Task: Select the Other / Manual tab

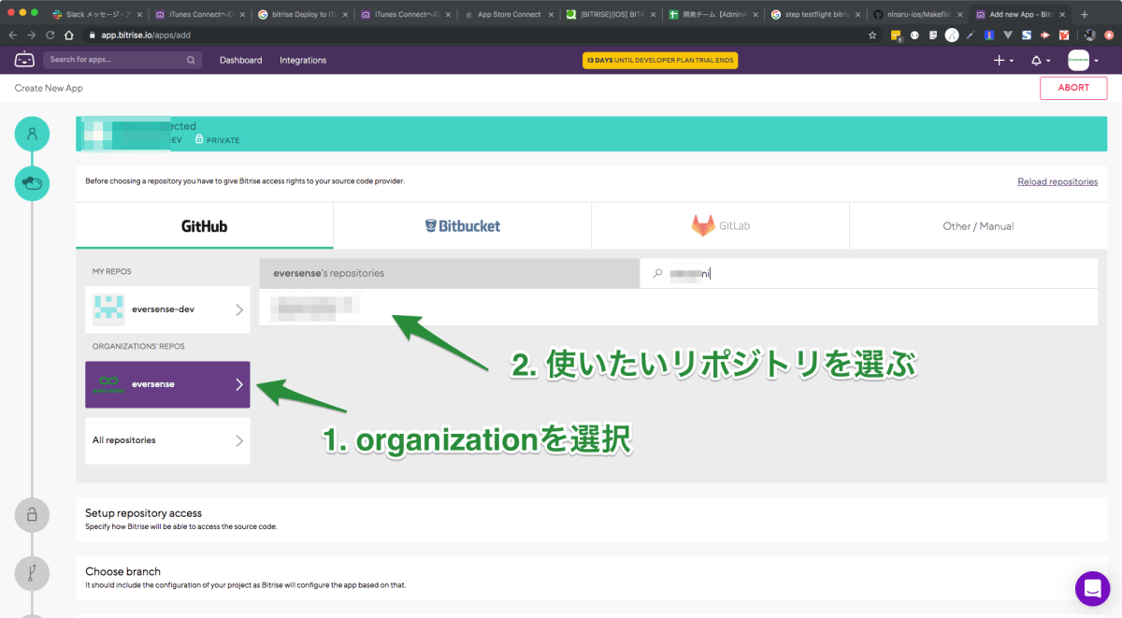Action: [x=978, y=226]
